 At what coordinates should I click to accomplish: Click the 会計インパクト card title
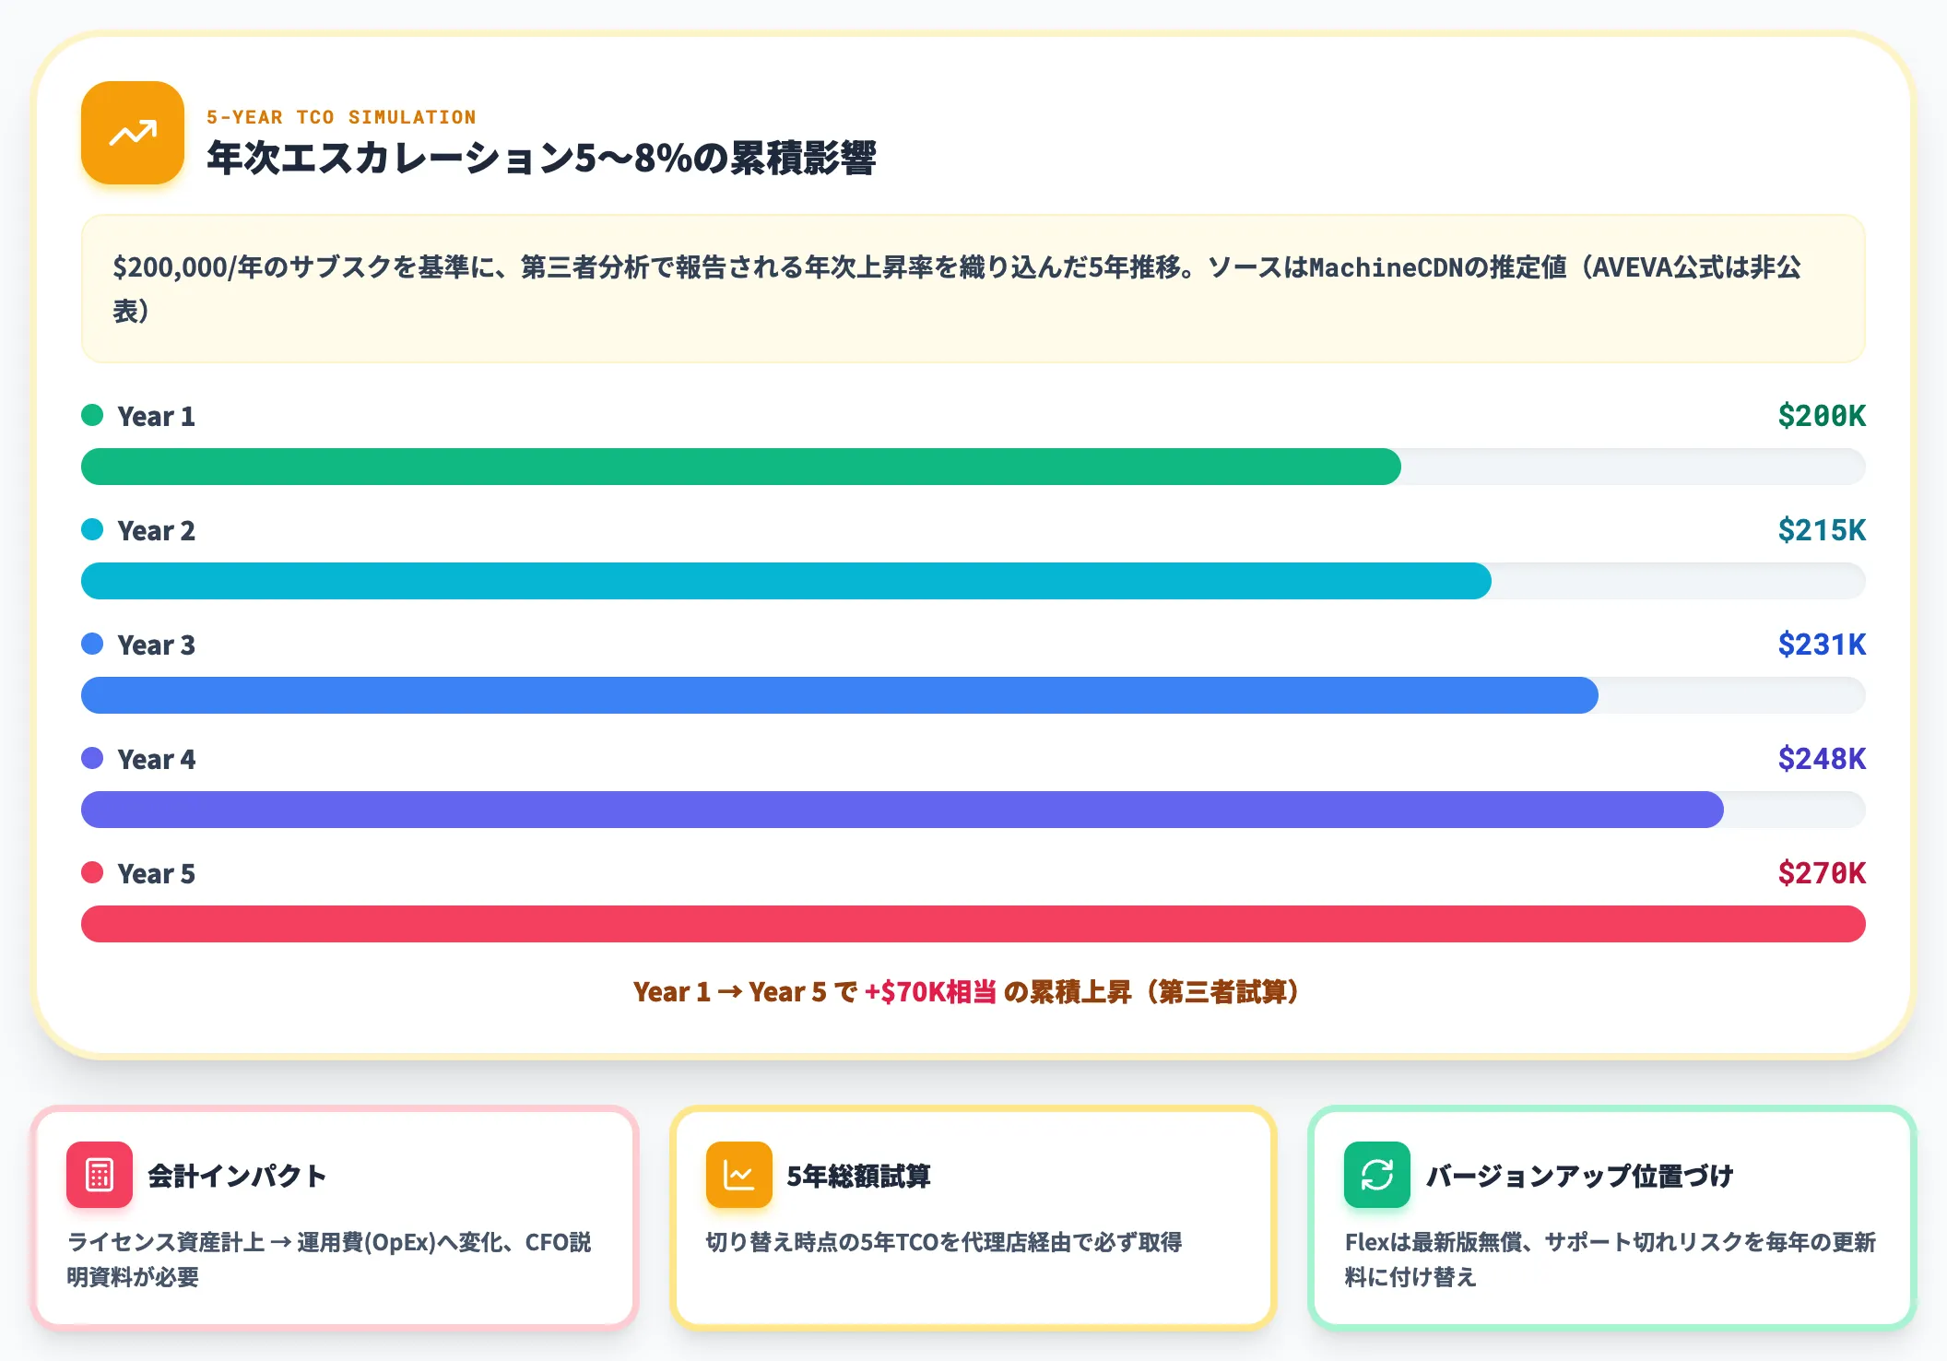(x=238, y=1176)
